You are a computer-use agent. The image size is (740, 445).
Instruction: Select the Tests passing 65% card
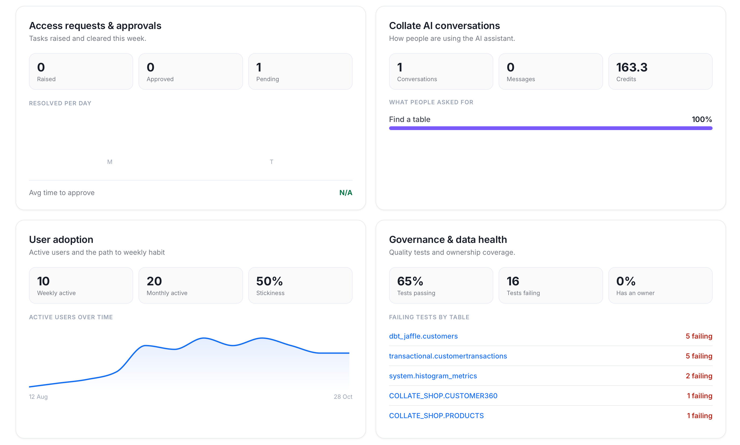[x=441, y=285]
